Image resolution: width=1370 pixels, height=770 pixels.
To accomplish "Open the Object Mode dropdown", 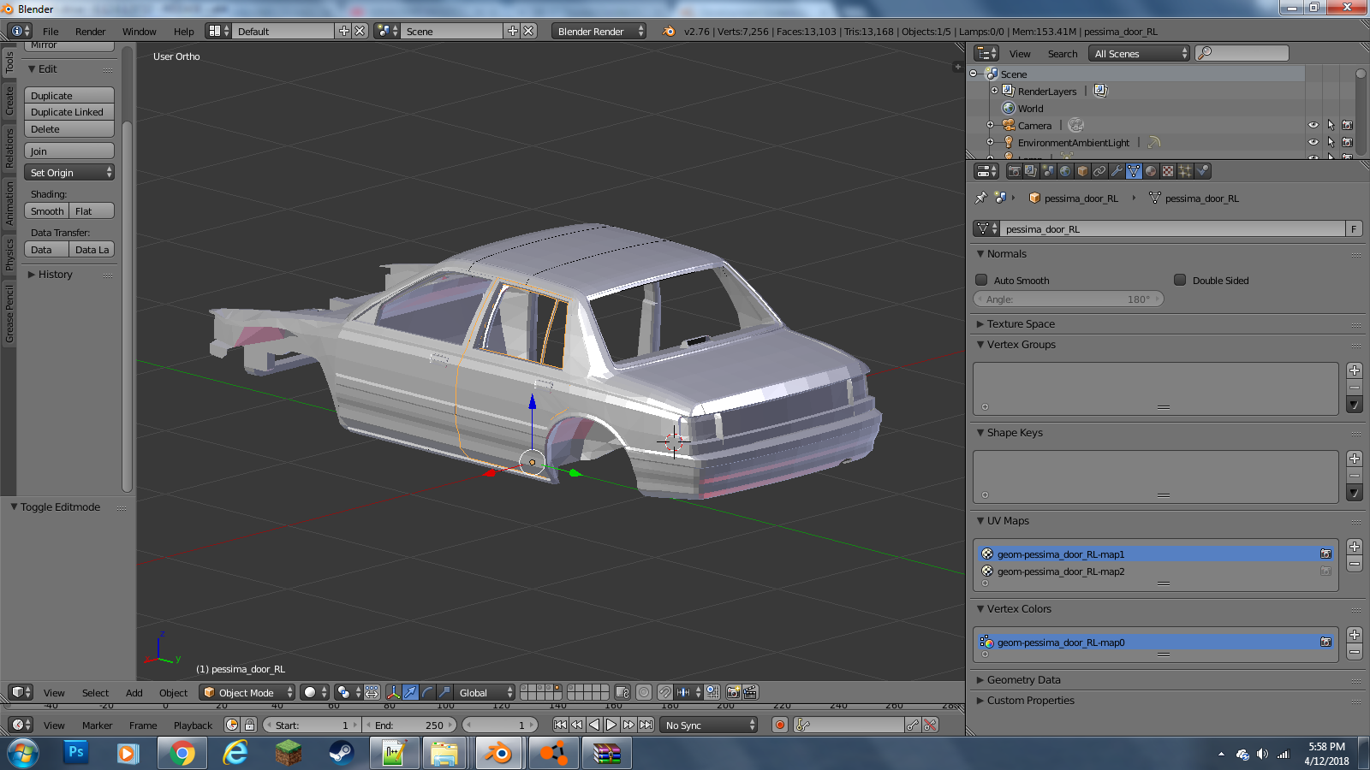I will pyautogui.click(x=248, y=692).
